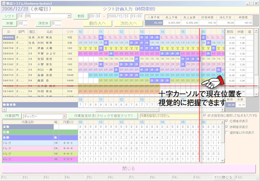This screenshot has width=260, height=181.
Task: Click the 名前 column header
Action: click(50, 32)
